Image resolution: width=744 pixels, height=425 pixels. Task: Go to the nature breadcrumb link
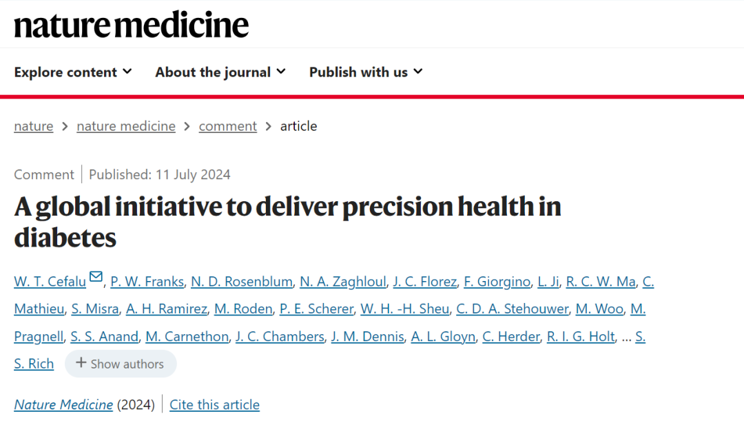pos(34,126)
